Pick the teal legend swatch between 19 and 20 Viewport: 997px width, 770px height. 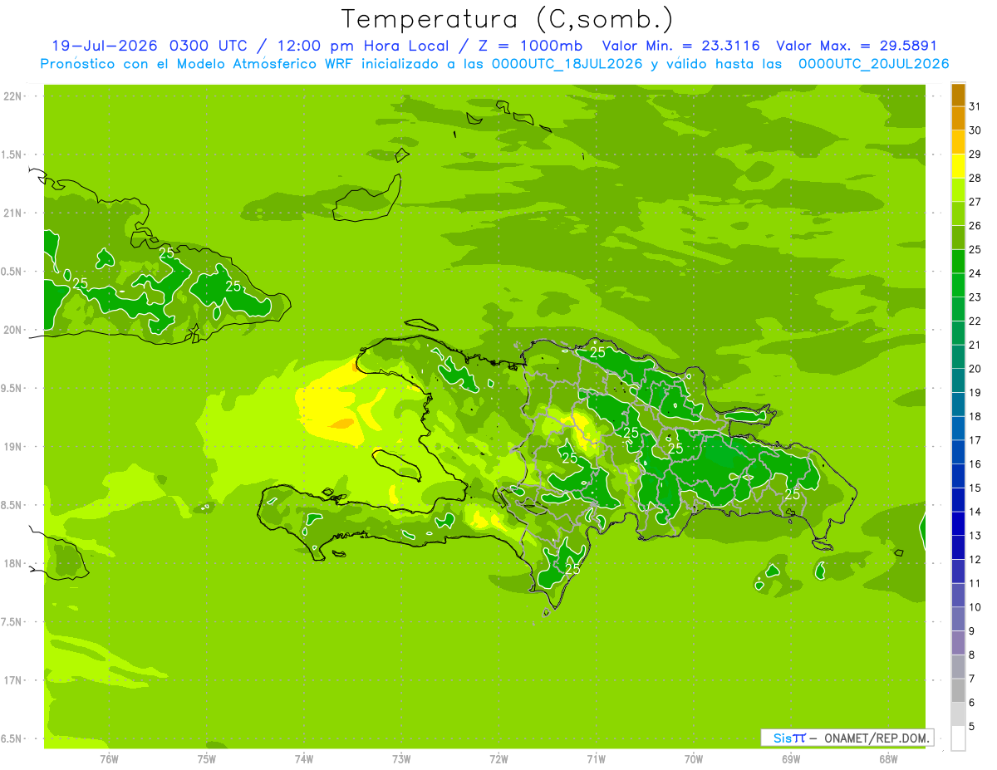click(x=958, y=381)
